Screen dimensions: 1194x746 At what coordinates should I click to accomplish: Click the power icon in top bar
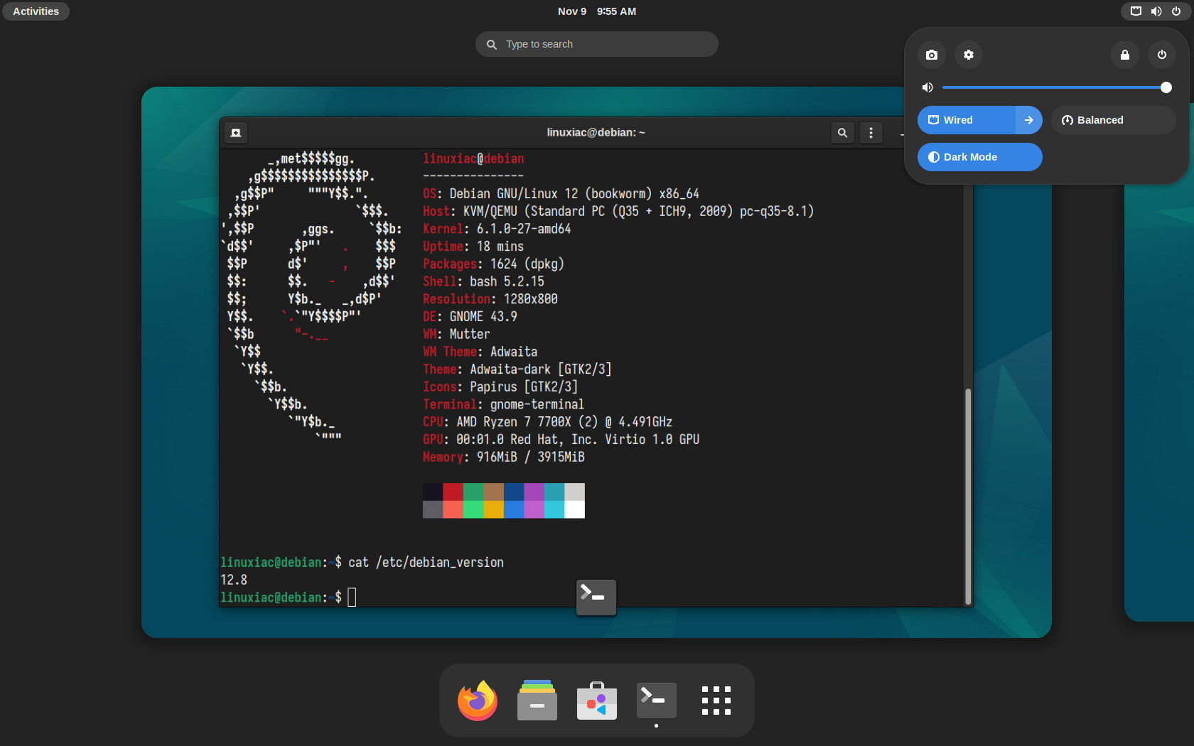tap(1176, 11)
